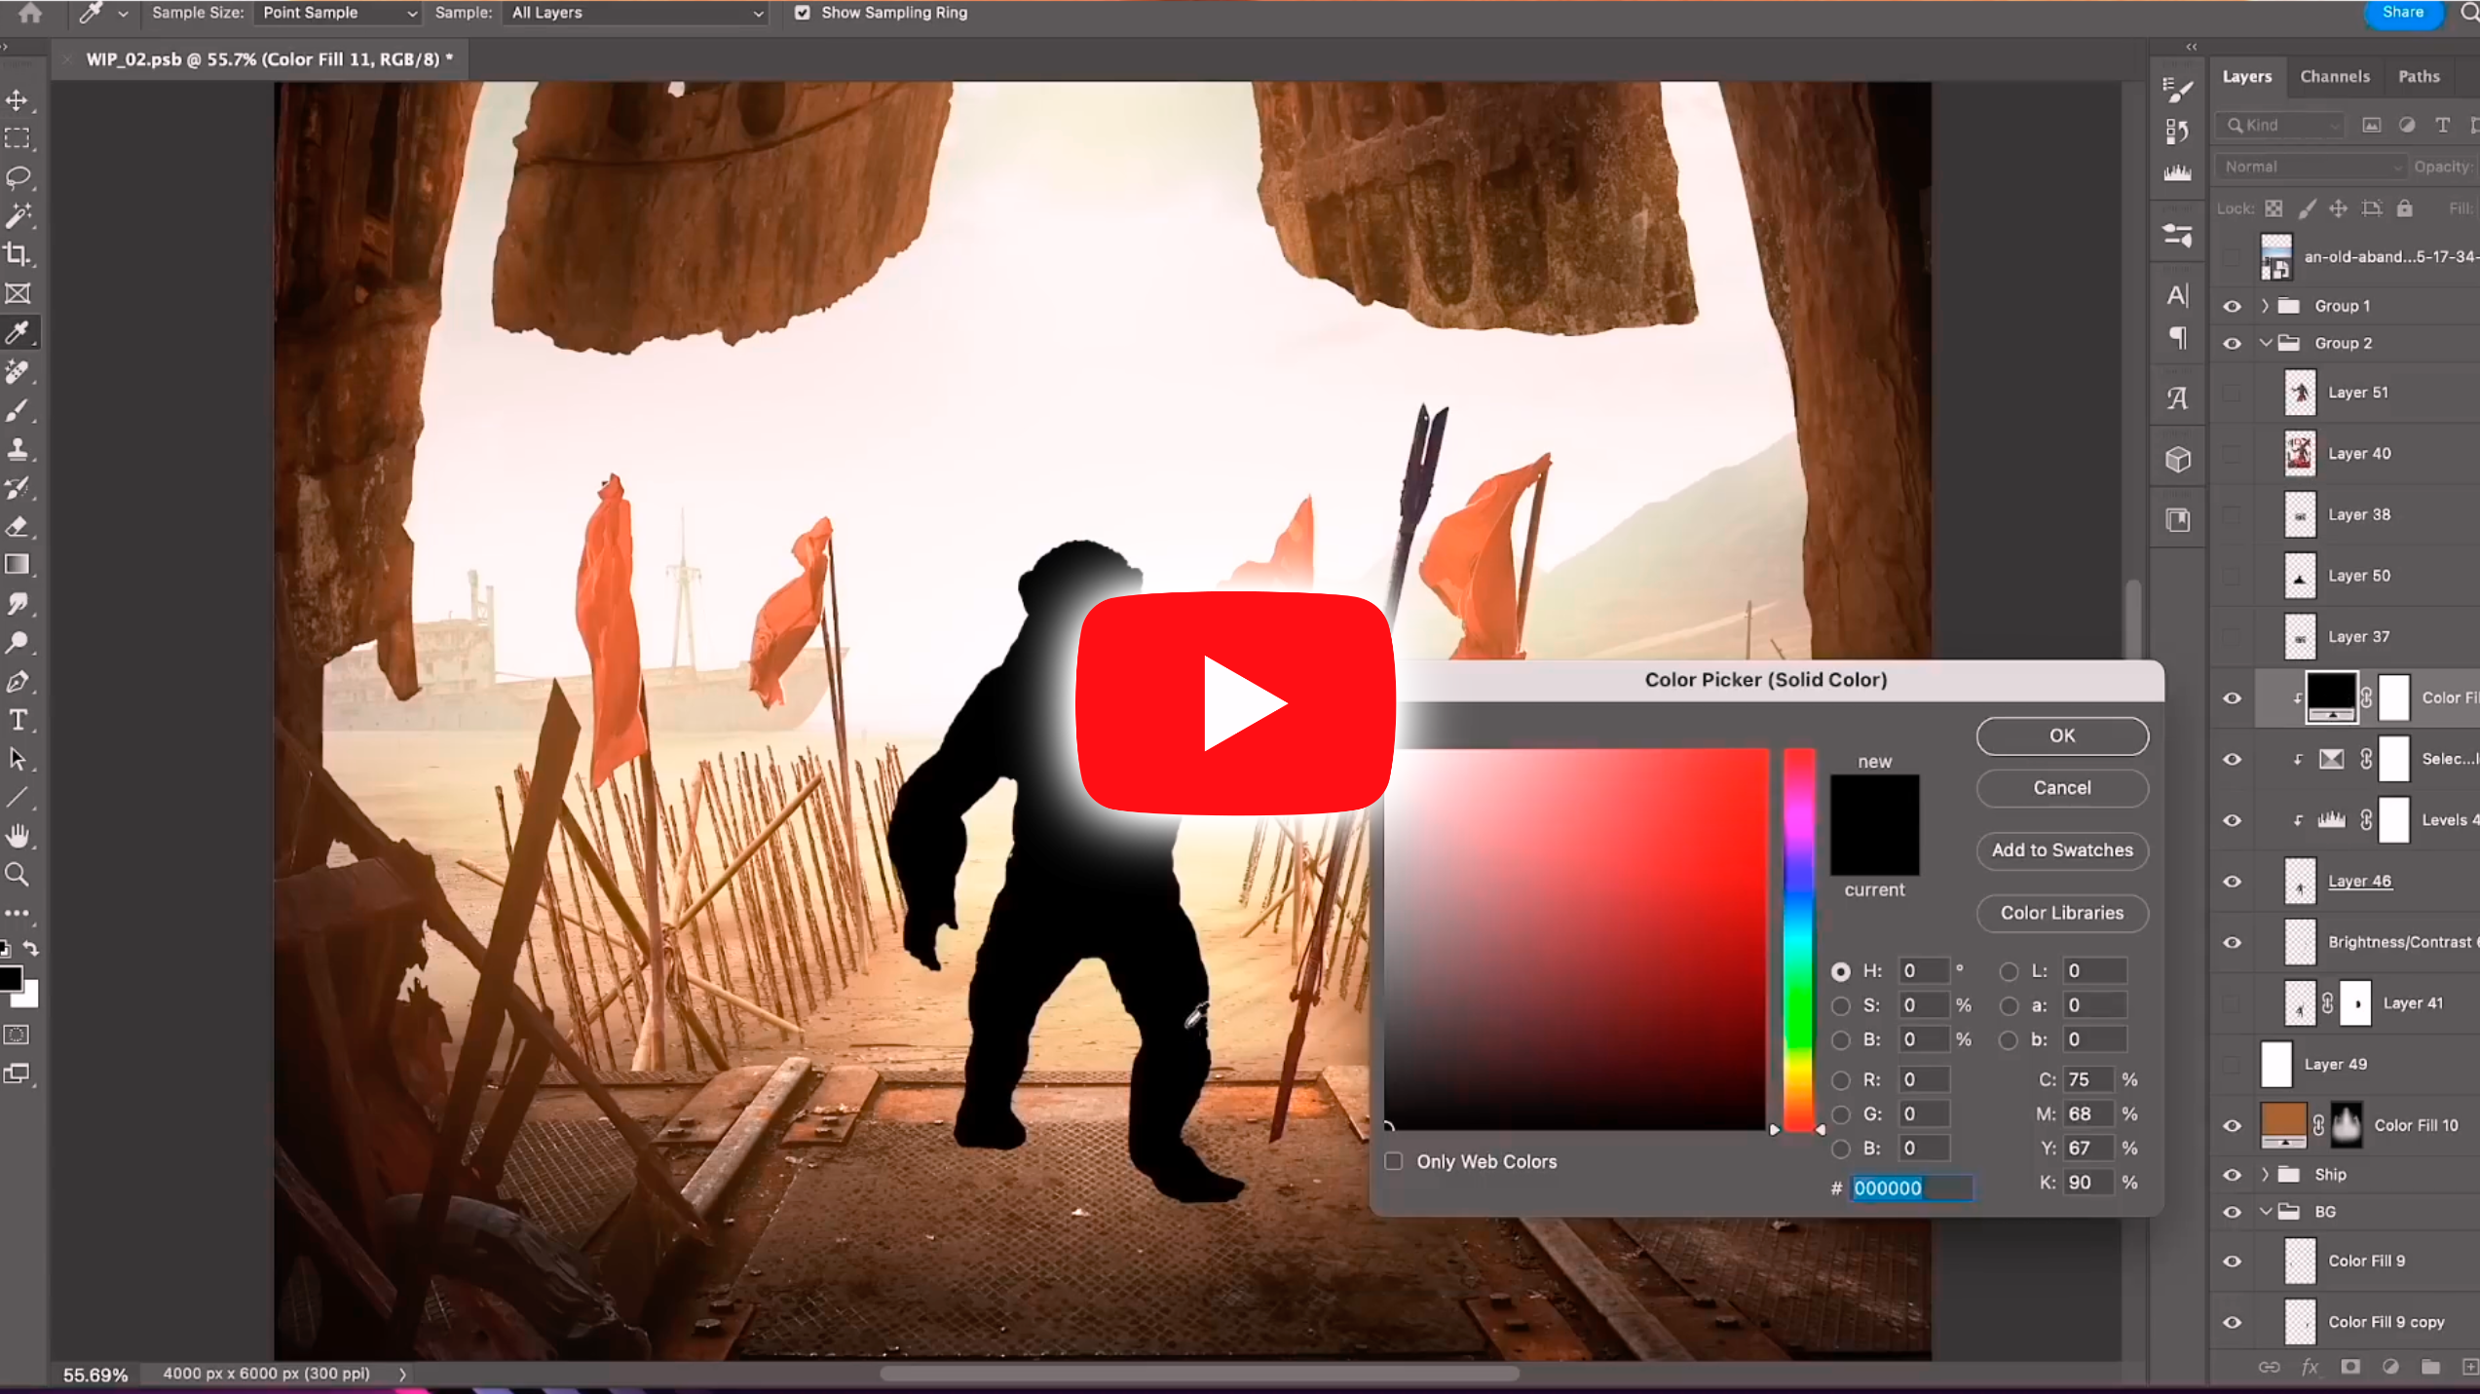Open the 3D panel cube icon
This screenshot has width=2480, height=1394.
(x=2178, y=460)
